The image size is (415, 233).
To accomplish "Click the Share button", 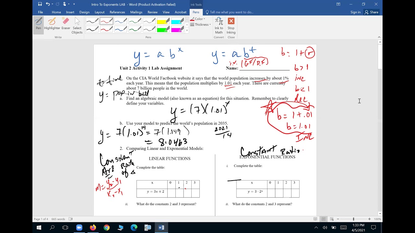I will click(372, 12).
